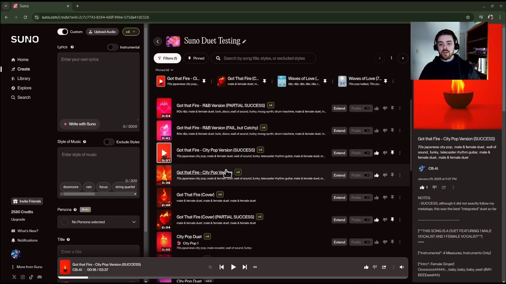This screenshot has height=284, width=506.
Task: Extend the R&B Version (PARTIAL SUCCESS) song
Action: tap(339, 108)
